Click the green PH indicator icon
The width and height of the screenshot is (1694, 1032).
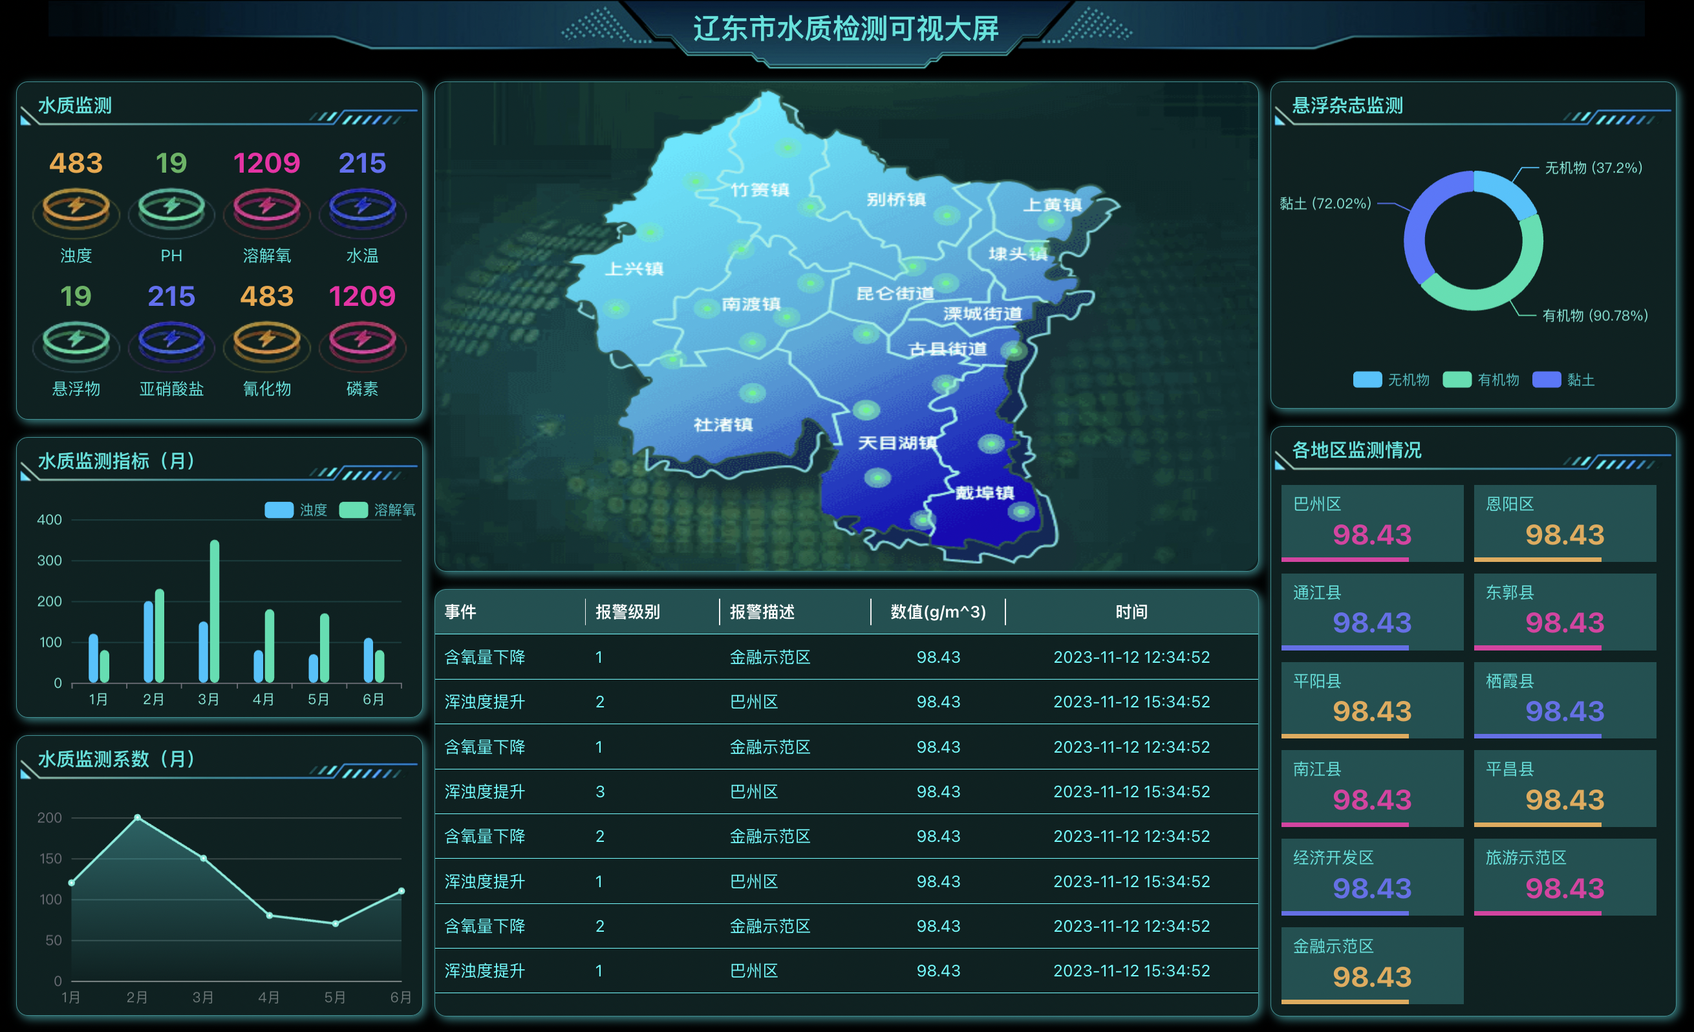coord(171,207)
